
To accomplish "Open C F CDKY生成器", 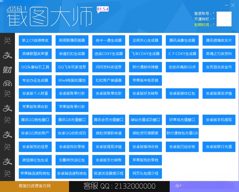I will [182, 54].
